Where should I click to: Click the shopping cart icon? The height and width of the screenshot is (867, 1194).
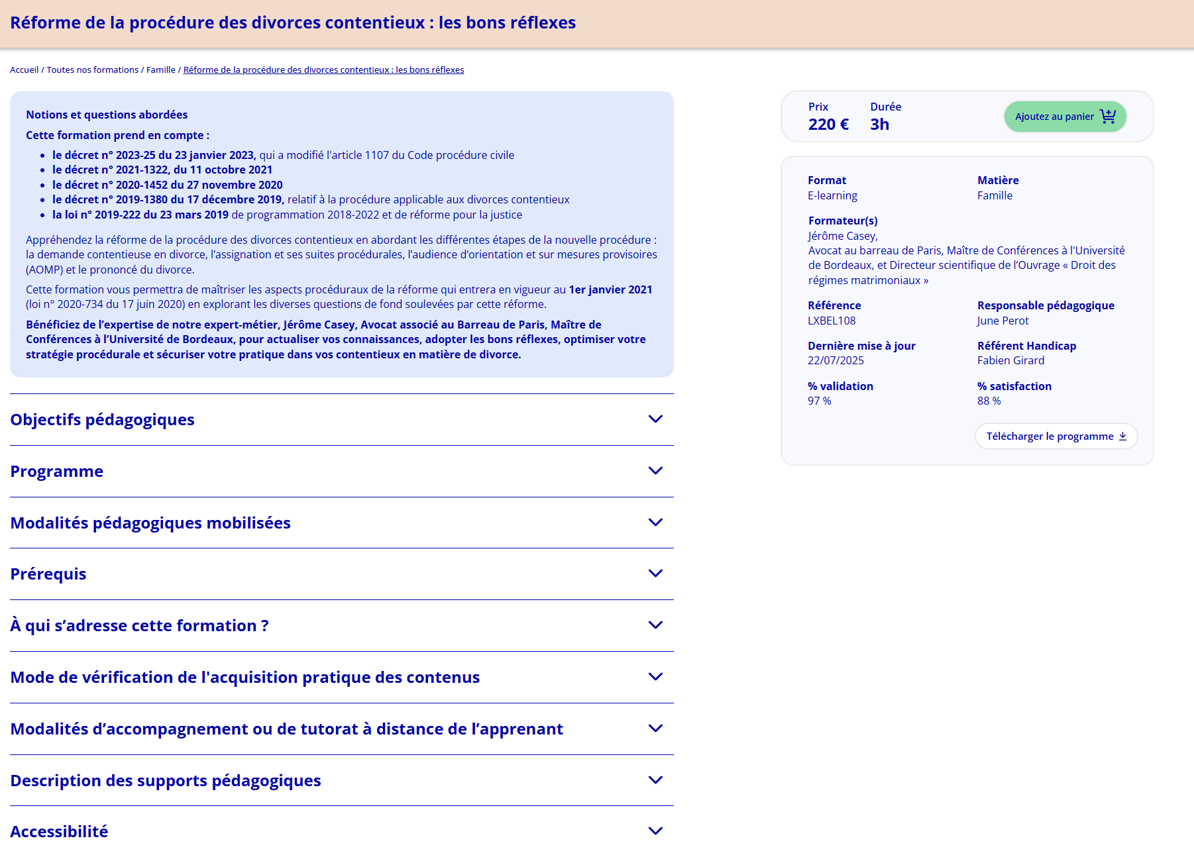pyautogui.click(x=1107, y=117)
